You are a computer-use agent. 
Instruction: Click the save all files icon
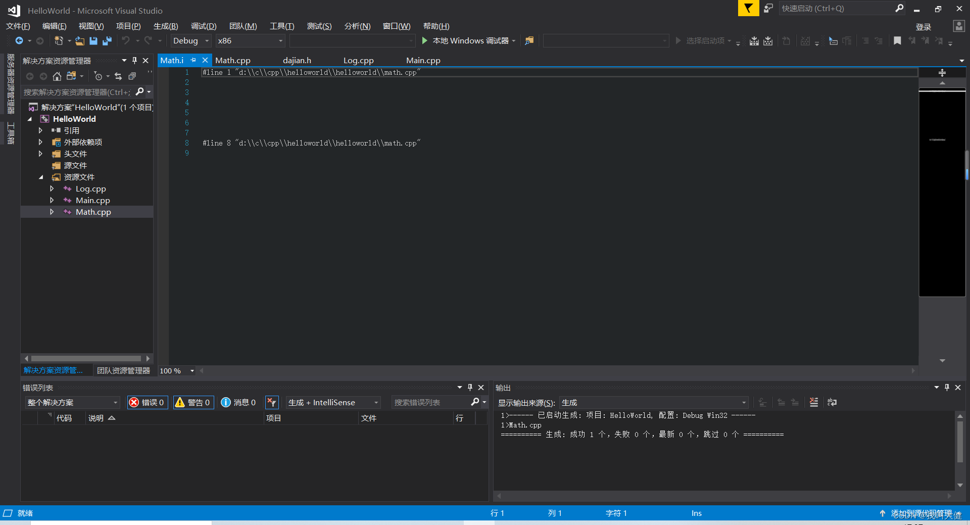[x=107, y=40]
